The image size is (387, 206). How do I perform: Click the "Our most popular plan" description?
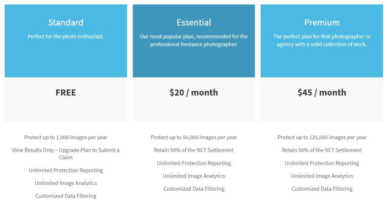pyautogui.click(x=194, y=40)
